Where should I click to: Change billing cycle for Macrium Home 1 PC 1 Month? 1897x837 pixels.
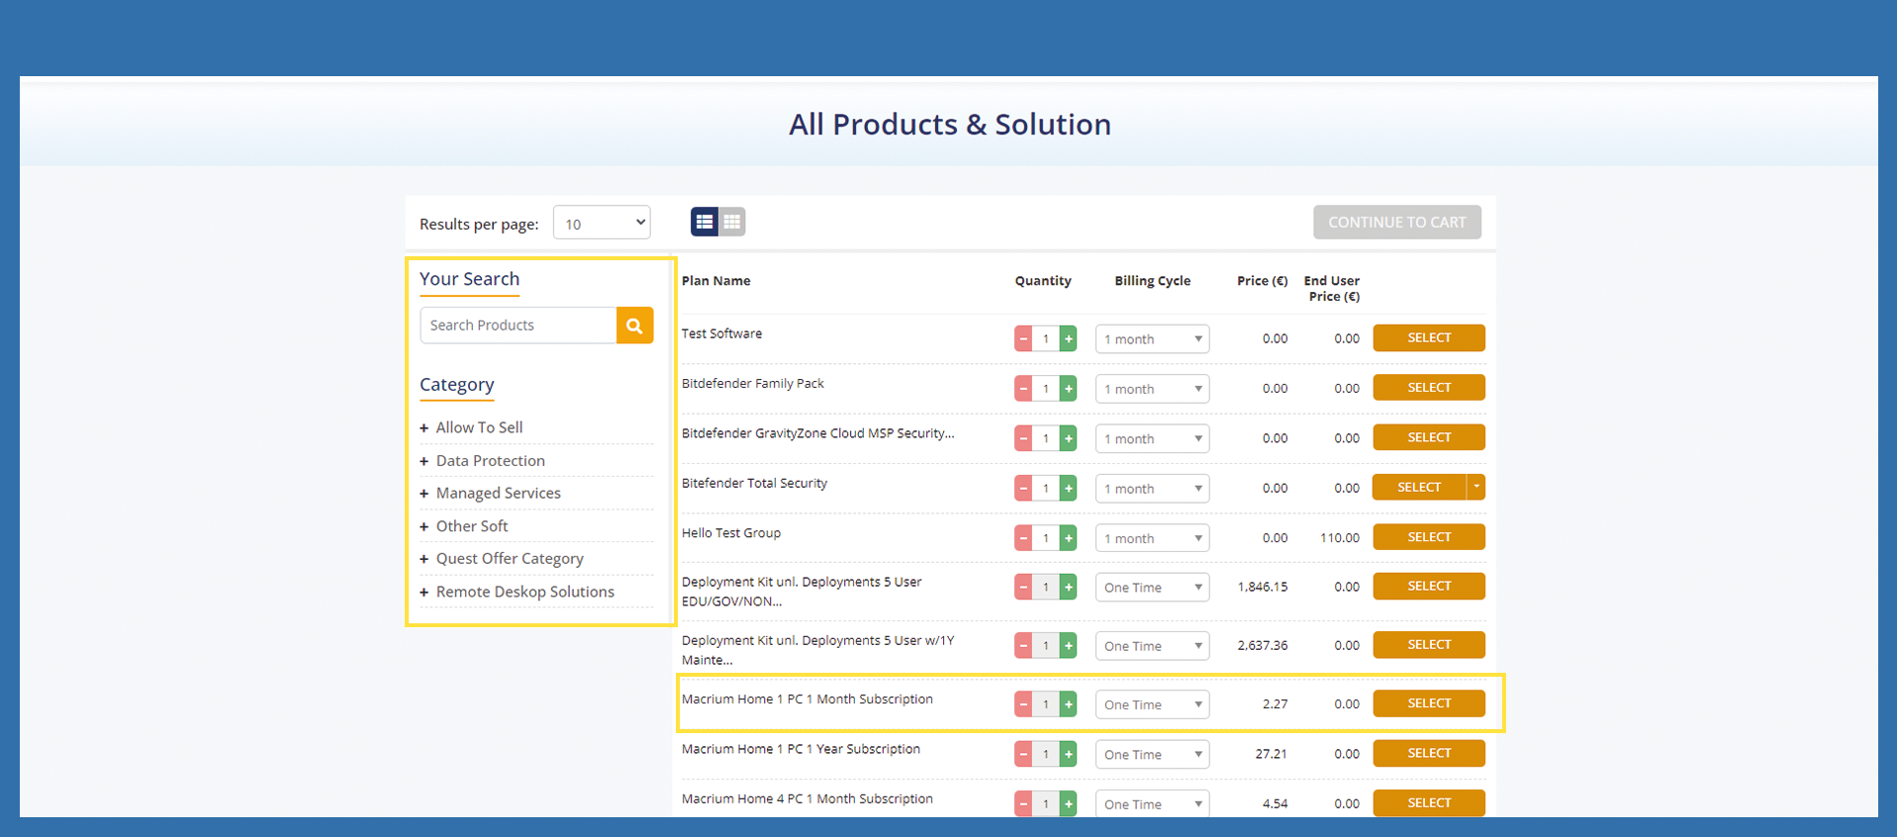tap(1152, 704)
